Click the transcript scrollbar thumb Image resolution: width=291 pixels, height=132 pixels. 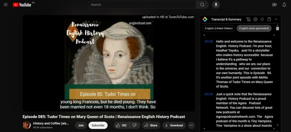pos(278,29)
